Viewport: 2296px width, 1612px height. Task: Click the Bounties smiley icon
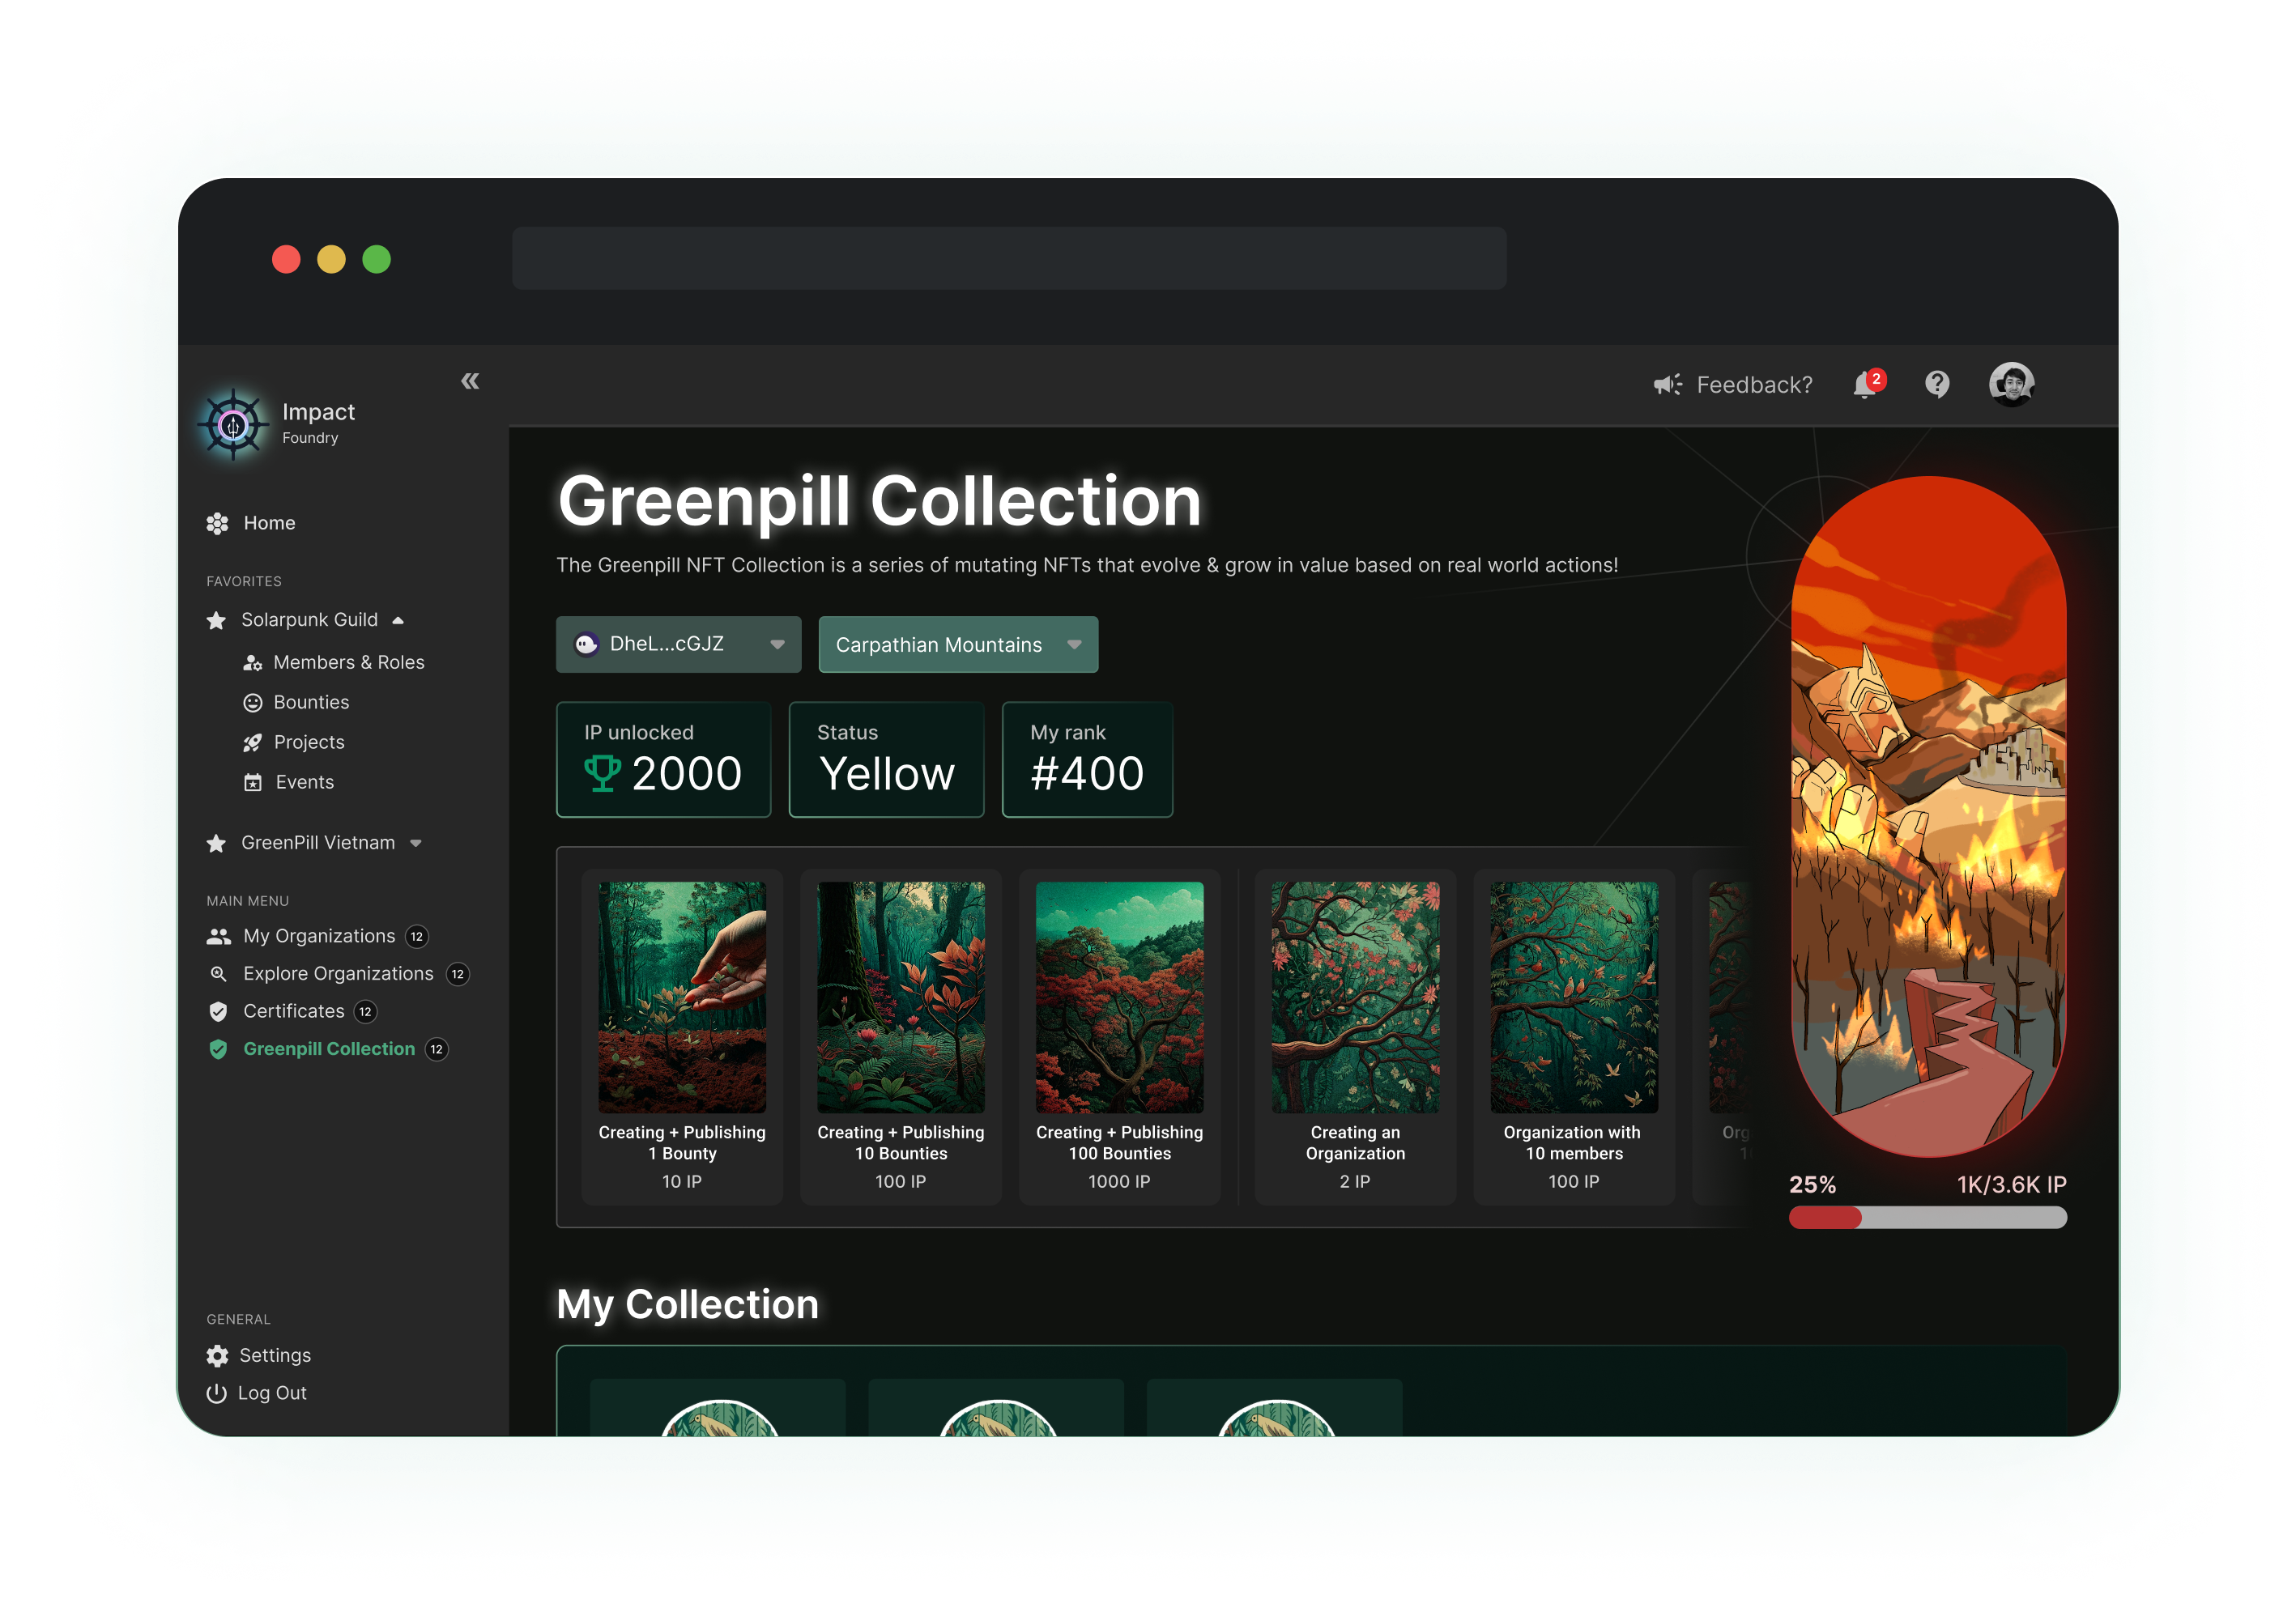coord(253,703)
